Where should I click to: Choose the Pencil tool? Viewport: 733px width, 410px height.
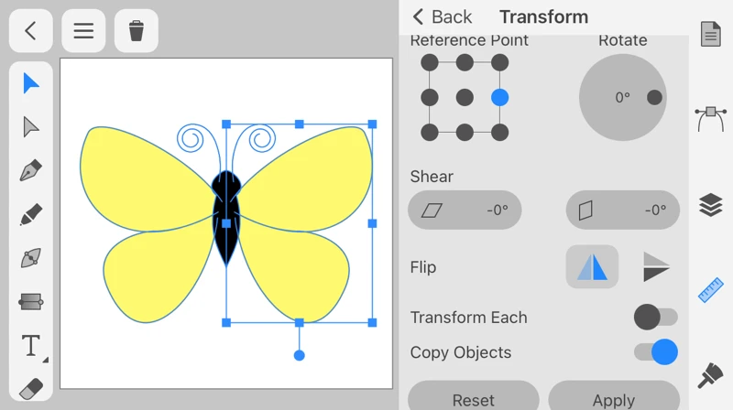coord(31,214)
